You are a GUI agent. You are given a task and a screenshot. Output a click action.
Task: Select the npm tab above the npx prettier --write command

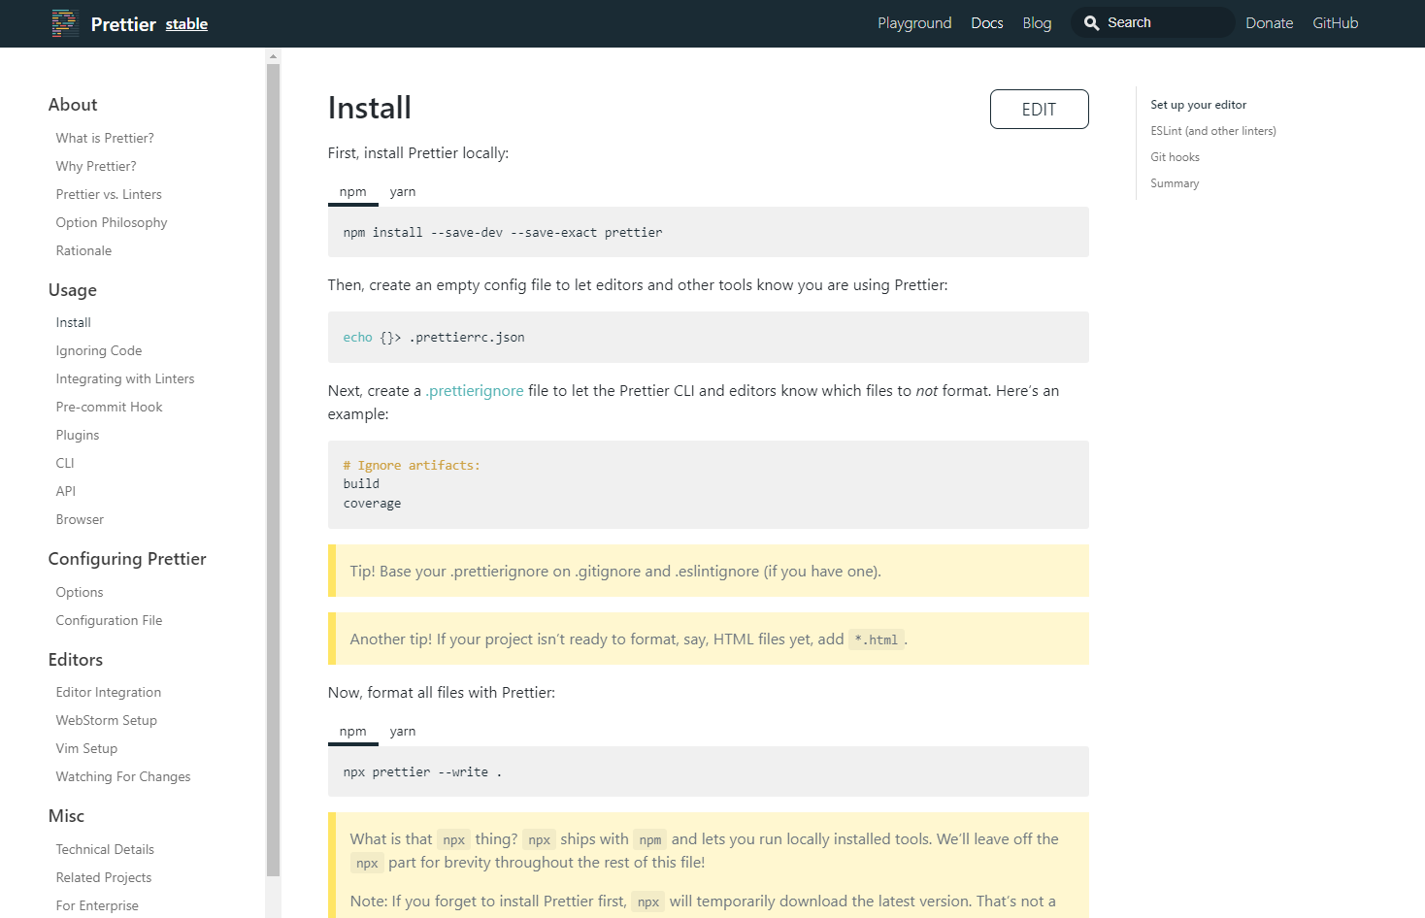(x=353, y=732)
